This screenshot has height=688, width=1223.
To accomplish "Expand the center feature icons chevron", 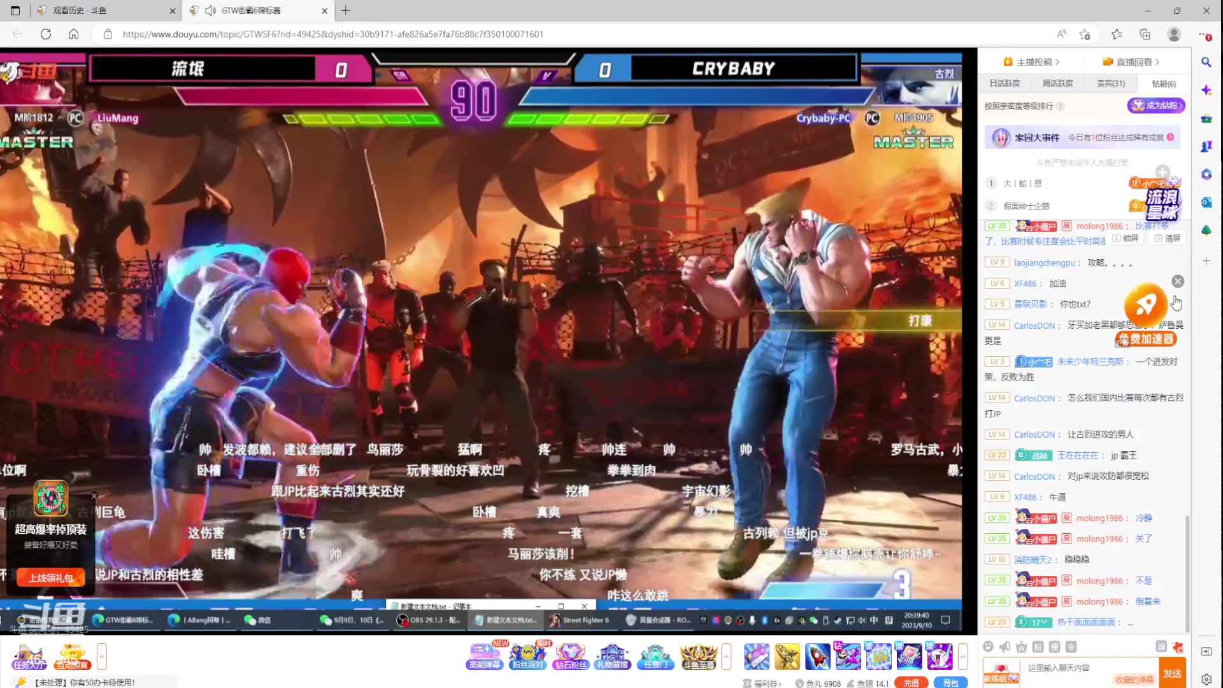I will 726,657.
